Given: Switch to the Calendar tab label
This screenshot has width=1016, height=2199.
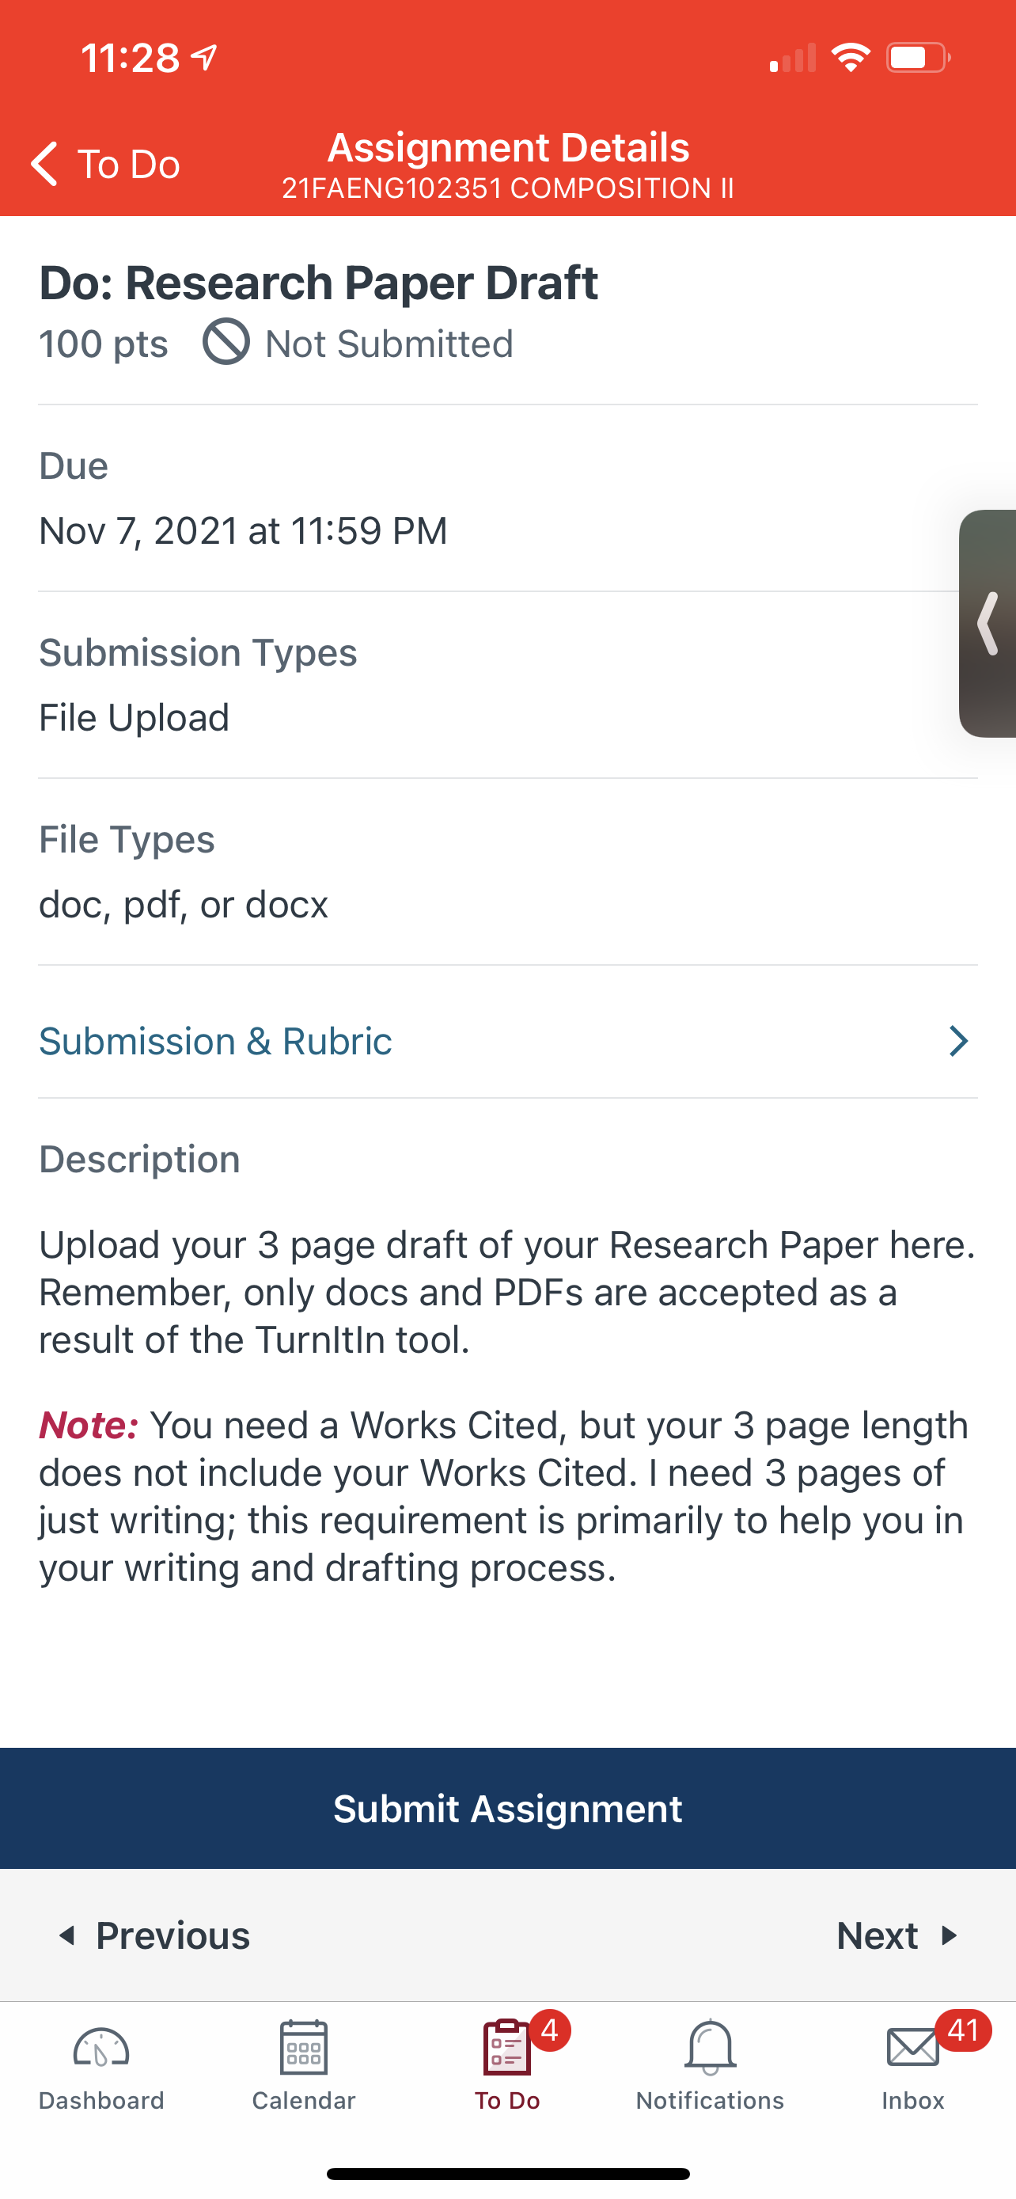Looking at the screenshot, I should tap(304, 2101).
